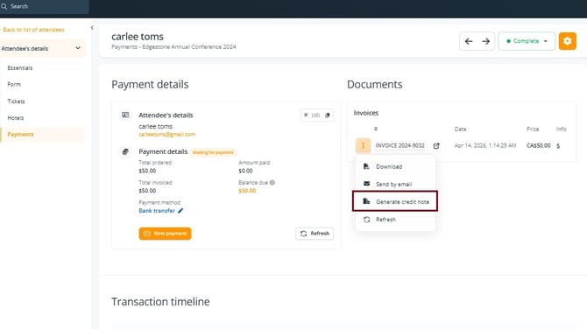Image resolution: width=587 pixels, height=329 pixels.
Task: Click the dollar info icon on invoice row
Action: tap(558, 146)
